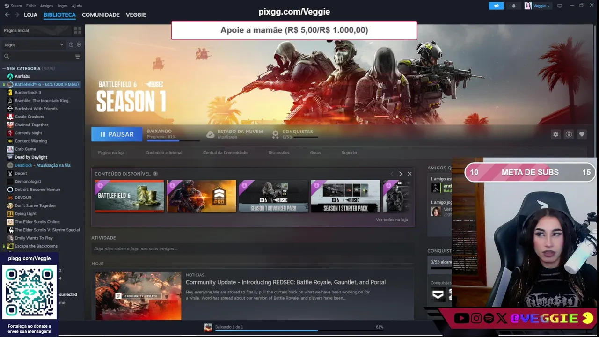Click the Baixando progress bar under the game header
The height and width of the screenshot is (337, 599).
pyautogui.click(x=173, y=140)
